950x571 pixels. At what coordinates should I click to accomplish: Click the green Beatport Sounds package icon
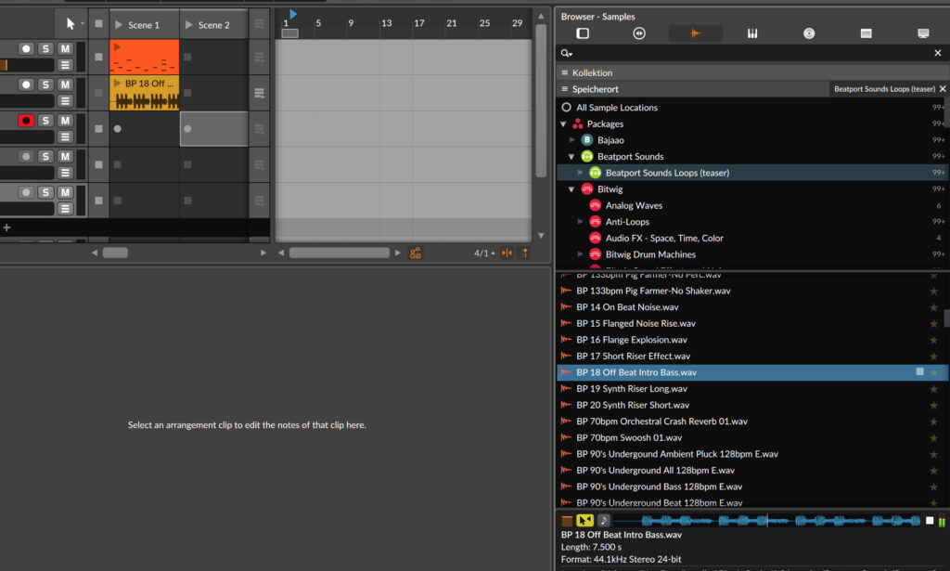586,156
